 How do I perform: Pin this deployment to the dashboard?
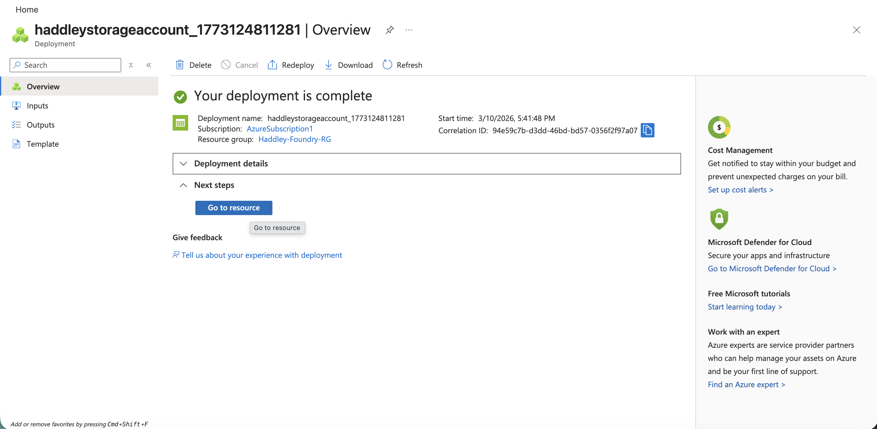(x=389, y=30)
